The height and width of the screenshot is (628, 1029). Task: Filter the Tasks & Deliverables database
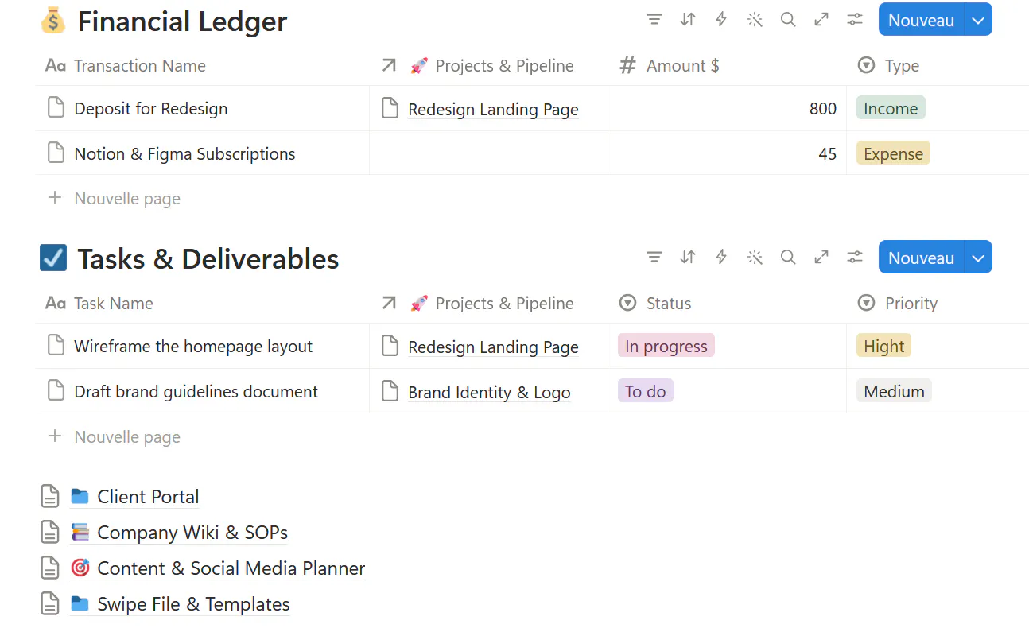click(654, 257)
